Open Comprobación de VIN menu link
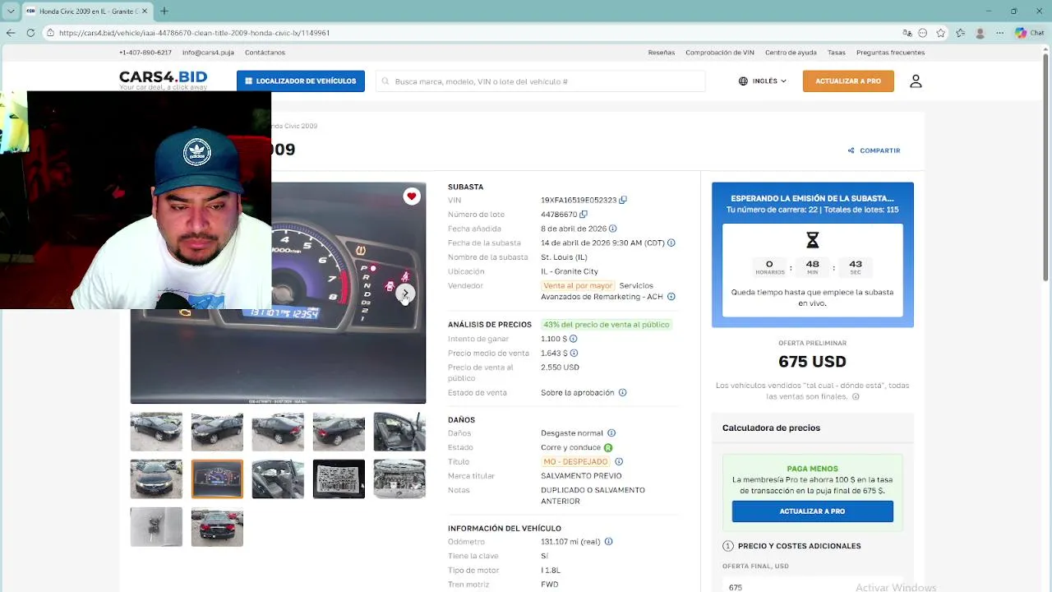Screen dimensions: 1052x592 (720, 53)
